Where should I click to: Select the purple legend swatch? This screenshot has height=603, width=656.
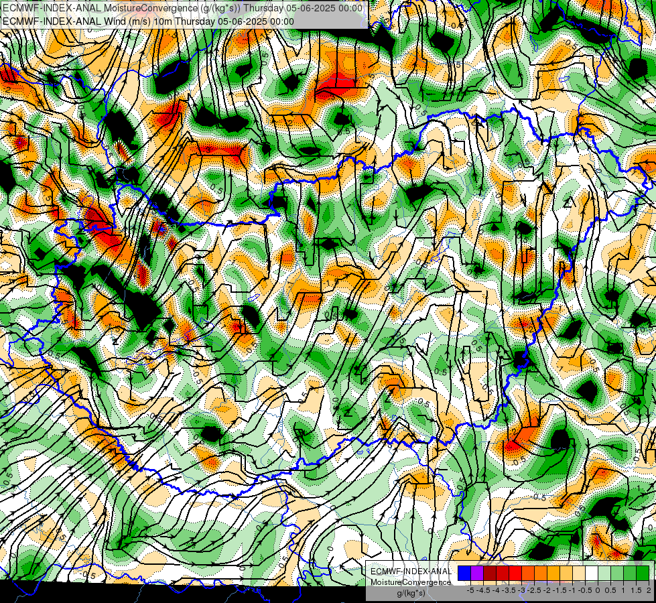[477, 574]
